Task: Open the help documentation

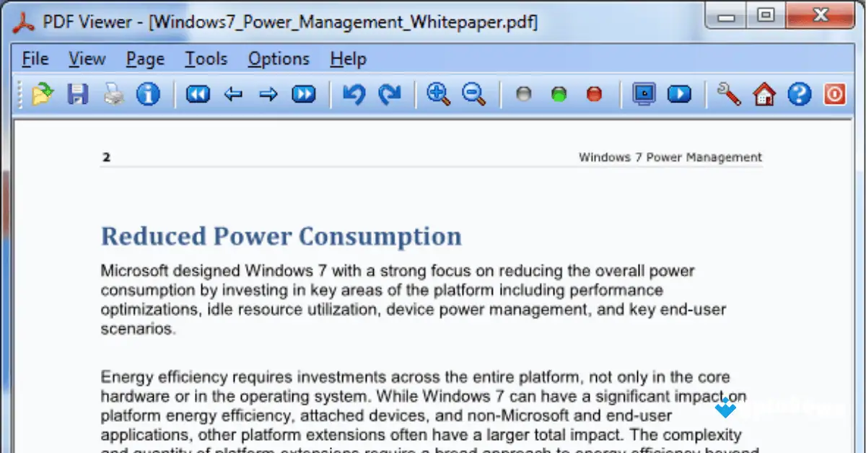Action: point(799,94)
